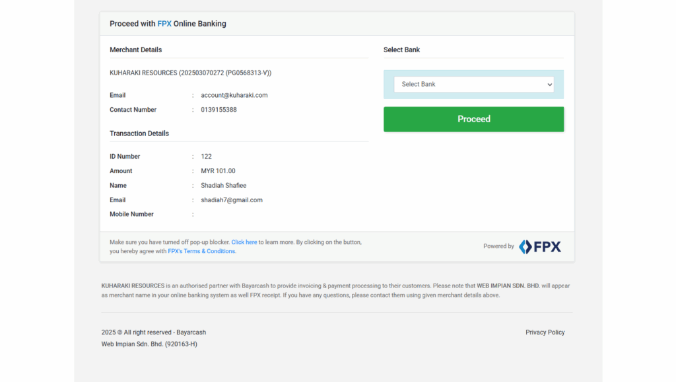The image size is (676, 382).
Task: Click the payer email shadiah7@gmail.com
Action: tap(231, 200)
